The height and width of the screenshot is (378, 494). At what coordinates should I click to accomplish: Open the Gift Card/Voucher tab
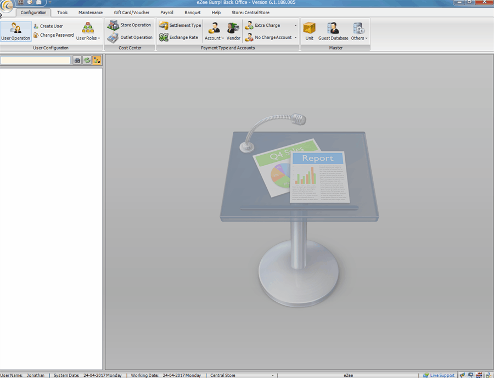(x=132, y=12)
